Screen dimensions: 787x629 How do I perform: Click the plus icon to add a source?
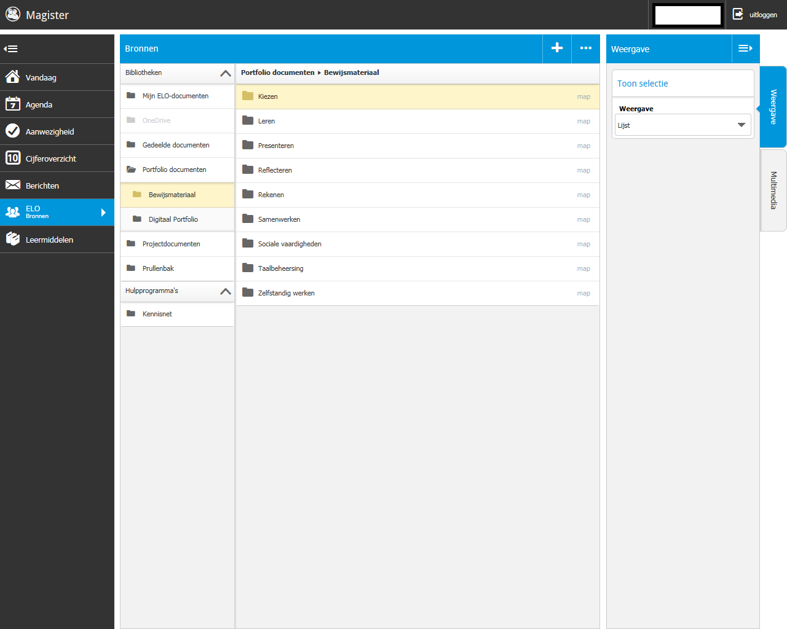coord(557,48)
